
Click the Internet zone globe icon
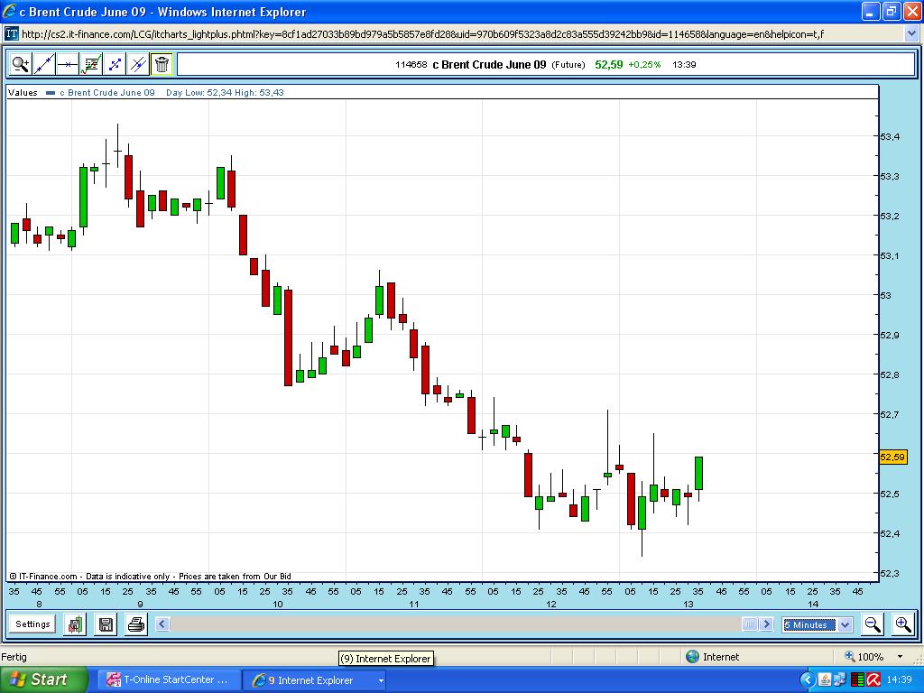click(x=693, y=657)
